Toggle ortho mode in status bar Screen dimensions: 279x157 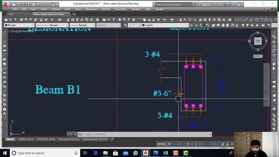click(x=183, y=144)
